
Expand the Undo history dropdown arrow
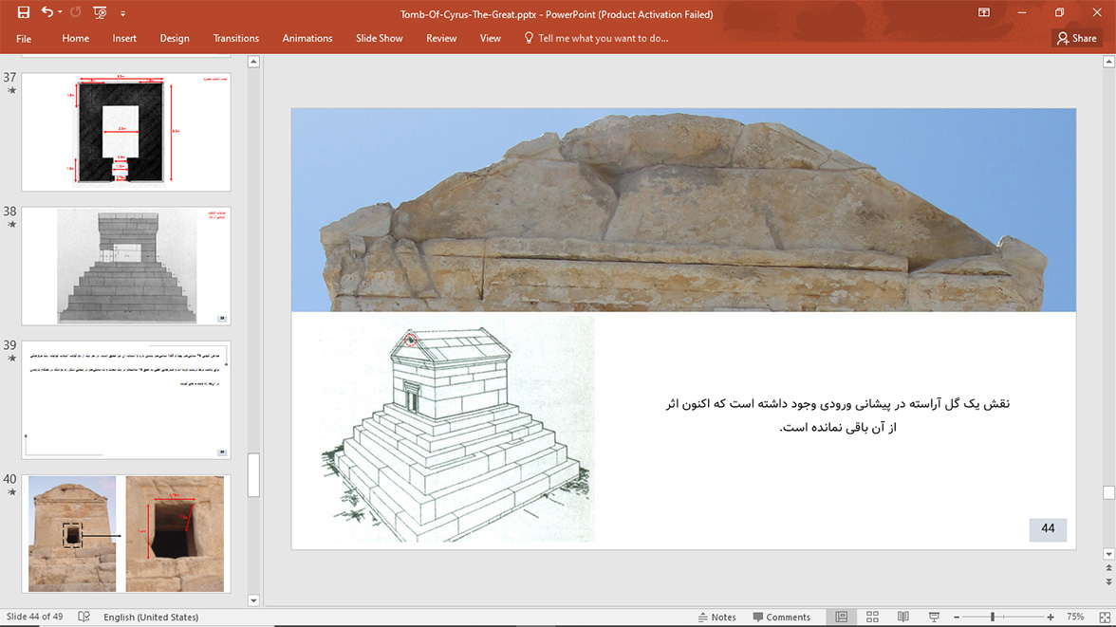pyautogui.click(x=60, y=13)
